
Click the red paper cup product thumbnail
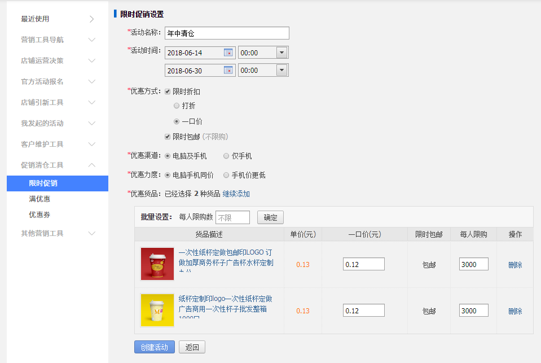click(x=157, y=264)
